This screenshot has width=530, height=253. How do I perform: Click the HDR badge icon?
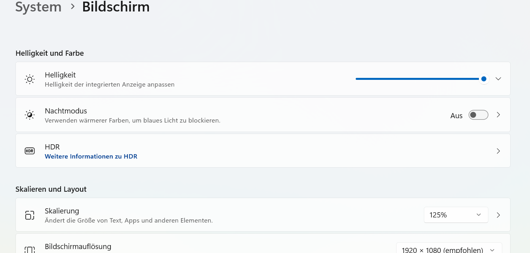tap(30, 151)
